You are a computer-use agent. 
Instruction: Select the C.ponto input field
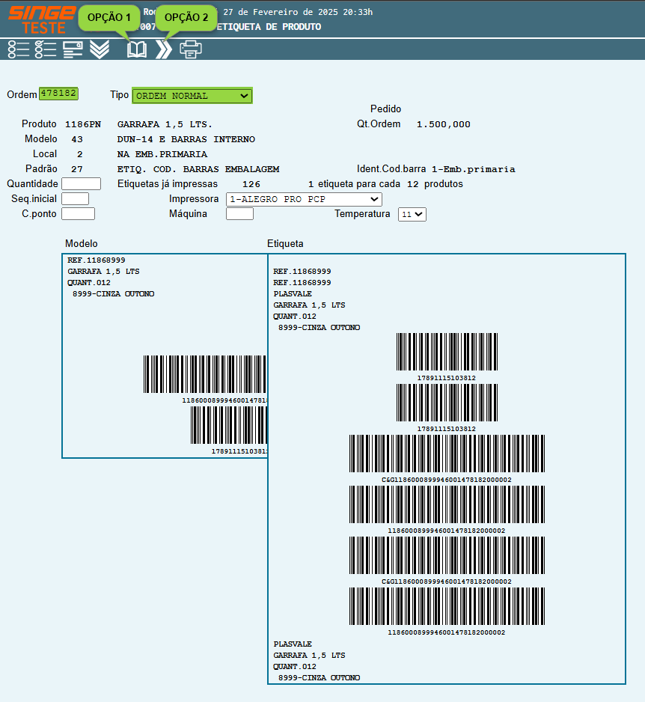[78, 214]
